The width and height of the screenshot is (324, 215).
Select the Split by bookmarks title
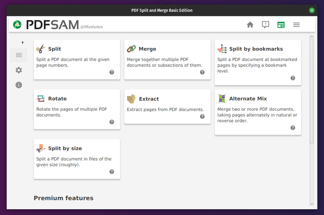pyautogui.click(x=256, y=49)
